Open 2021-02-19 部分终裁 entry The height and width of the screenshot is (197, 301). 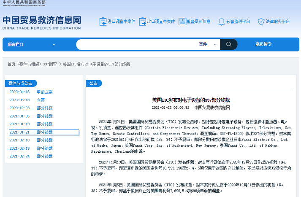click(31, 148)
